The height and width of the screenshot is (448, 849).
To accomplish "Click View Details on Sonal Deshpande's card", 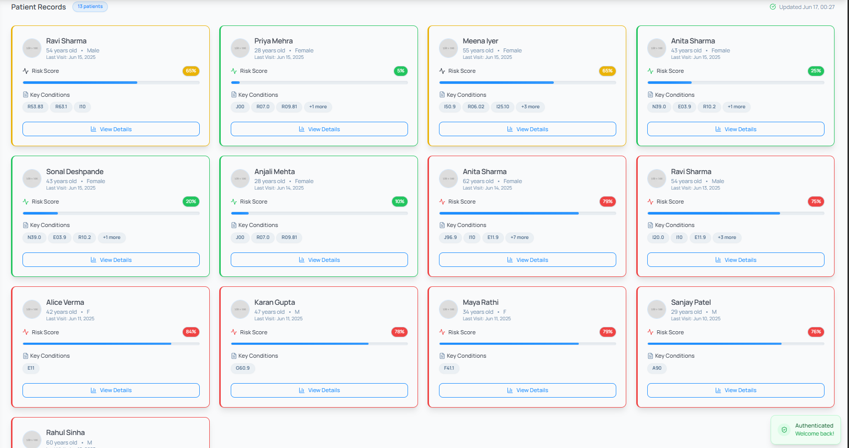I will (111, 259).
